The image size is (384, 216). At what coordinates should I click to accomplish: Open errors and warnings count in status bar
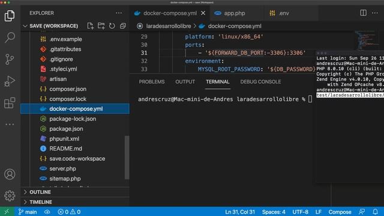[x=69, y=212]
